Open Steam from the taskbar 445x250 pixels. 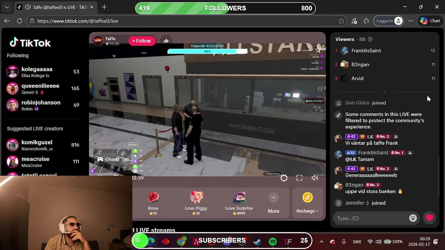pyautogui.click(x=258, y=241)
